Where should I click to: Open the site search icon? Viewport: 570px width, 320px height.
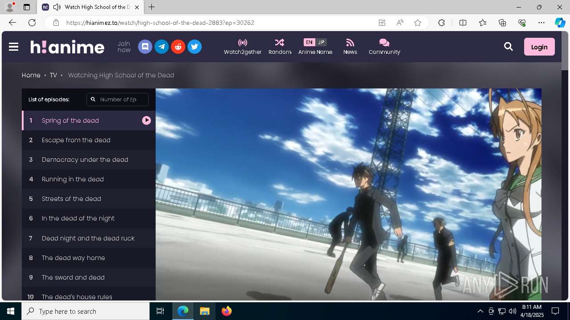click(x=509, y=47)
